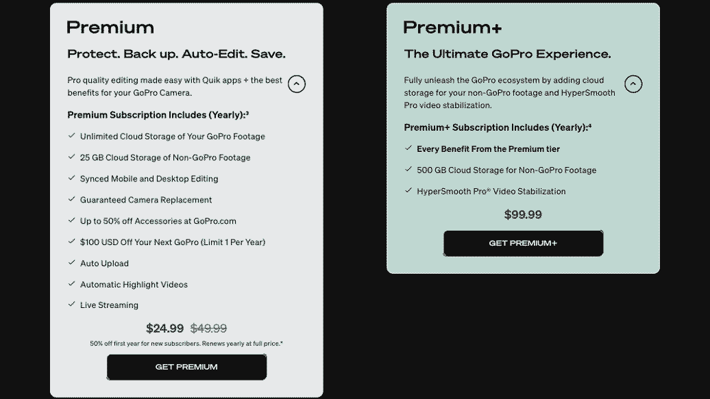This screenshot has width=710, height=399.
Task: Click checkmark next to HyperSmooth Pro Video Stabilization
Action: [408, 191]
